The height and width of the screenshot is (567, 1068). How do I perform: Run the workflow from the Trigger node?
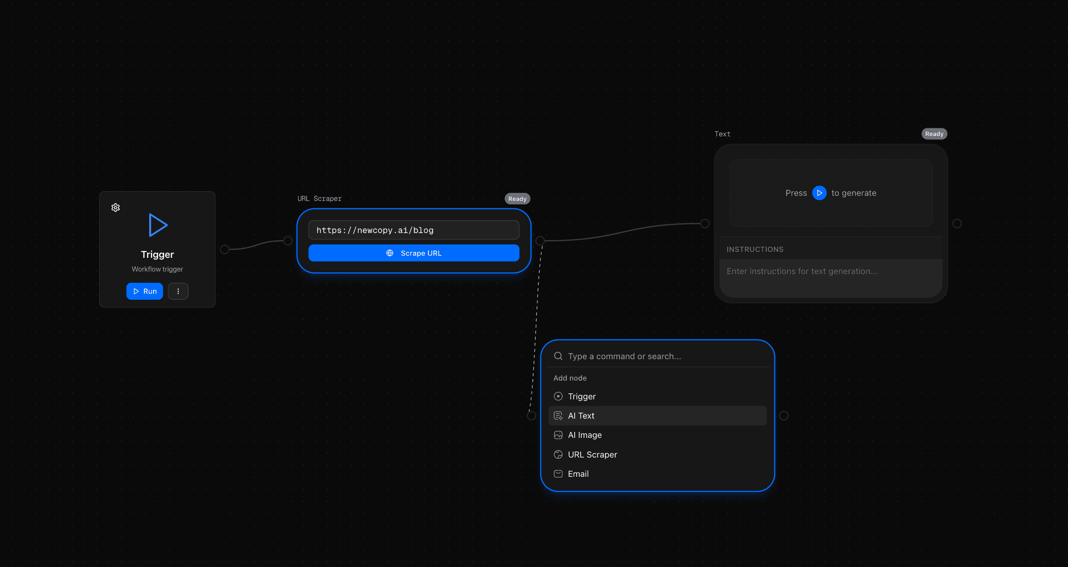[145, 291]
